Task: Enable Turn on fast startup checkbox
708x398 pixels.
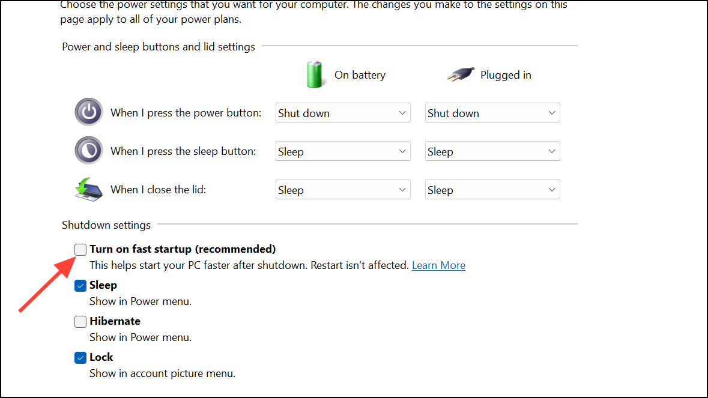Action: tap(80, 250)
